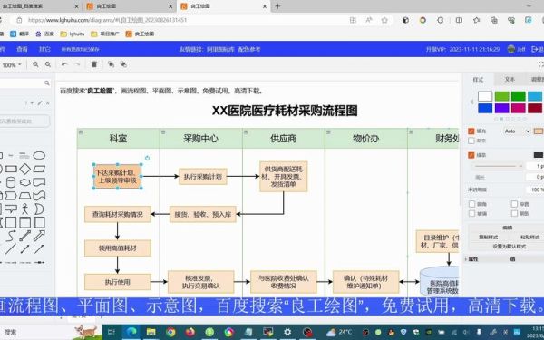544x340 pixels.
Task: Delete selection with trash can icon
Action: (94, 64)
